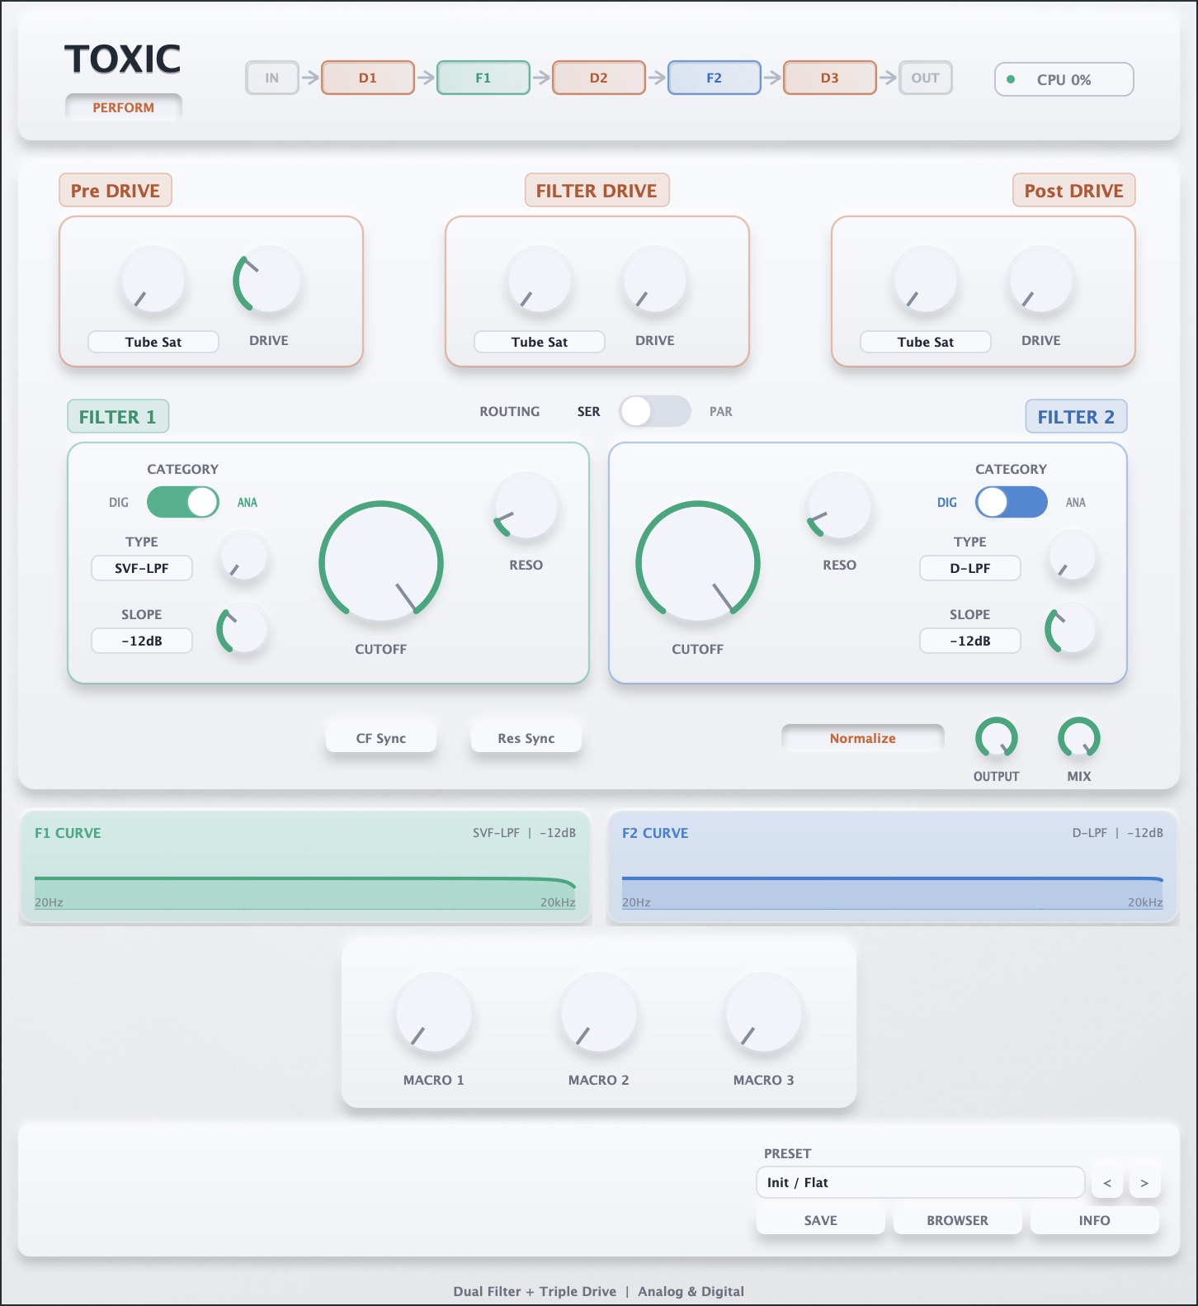This screenshot has width=1198, height=1306.
Task: Click the TOXIC logo
Action: point(123,59)
